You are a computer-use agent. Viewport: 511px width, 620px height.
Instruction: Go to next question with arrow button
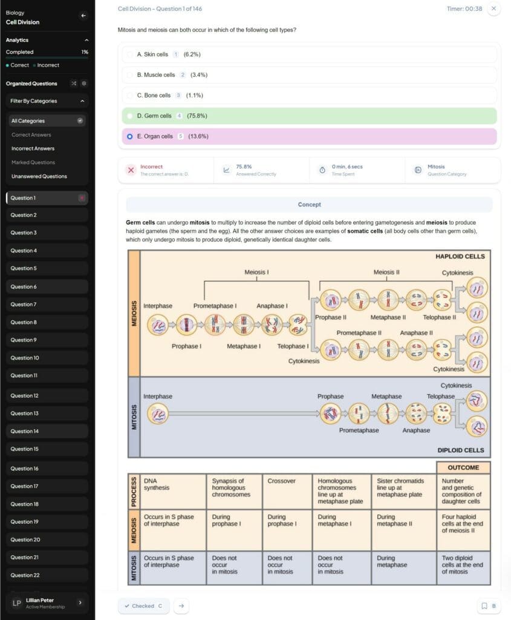(x=181, y=605)
